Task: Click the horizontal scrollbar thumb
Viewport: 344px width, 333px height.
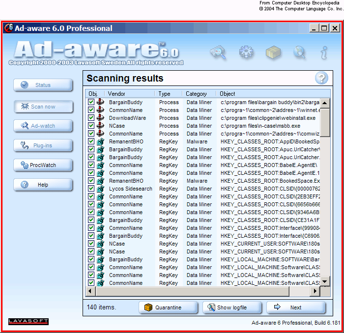Action: pos(192,291)
